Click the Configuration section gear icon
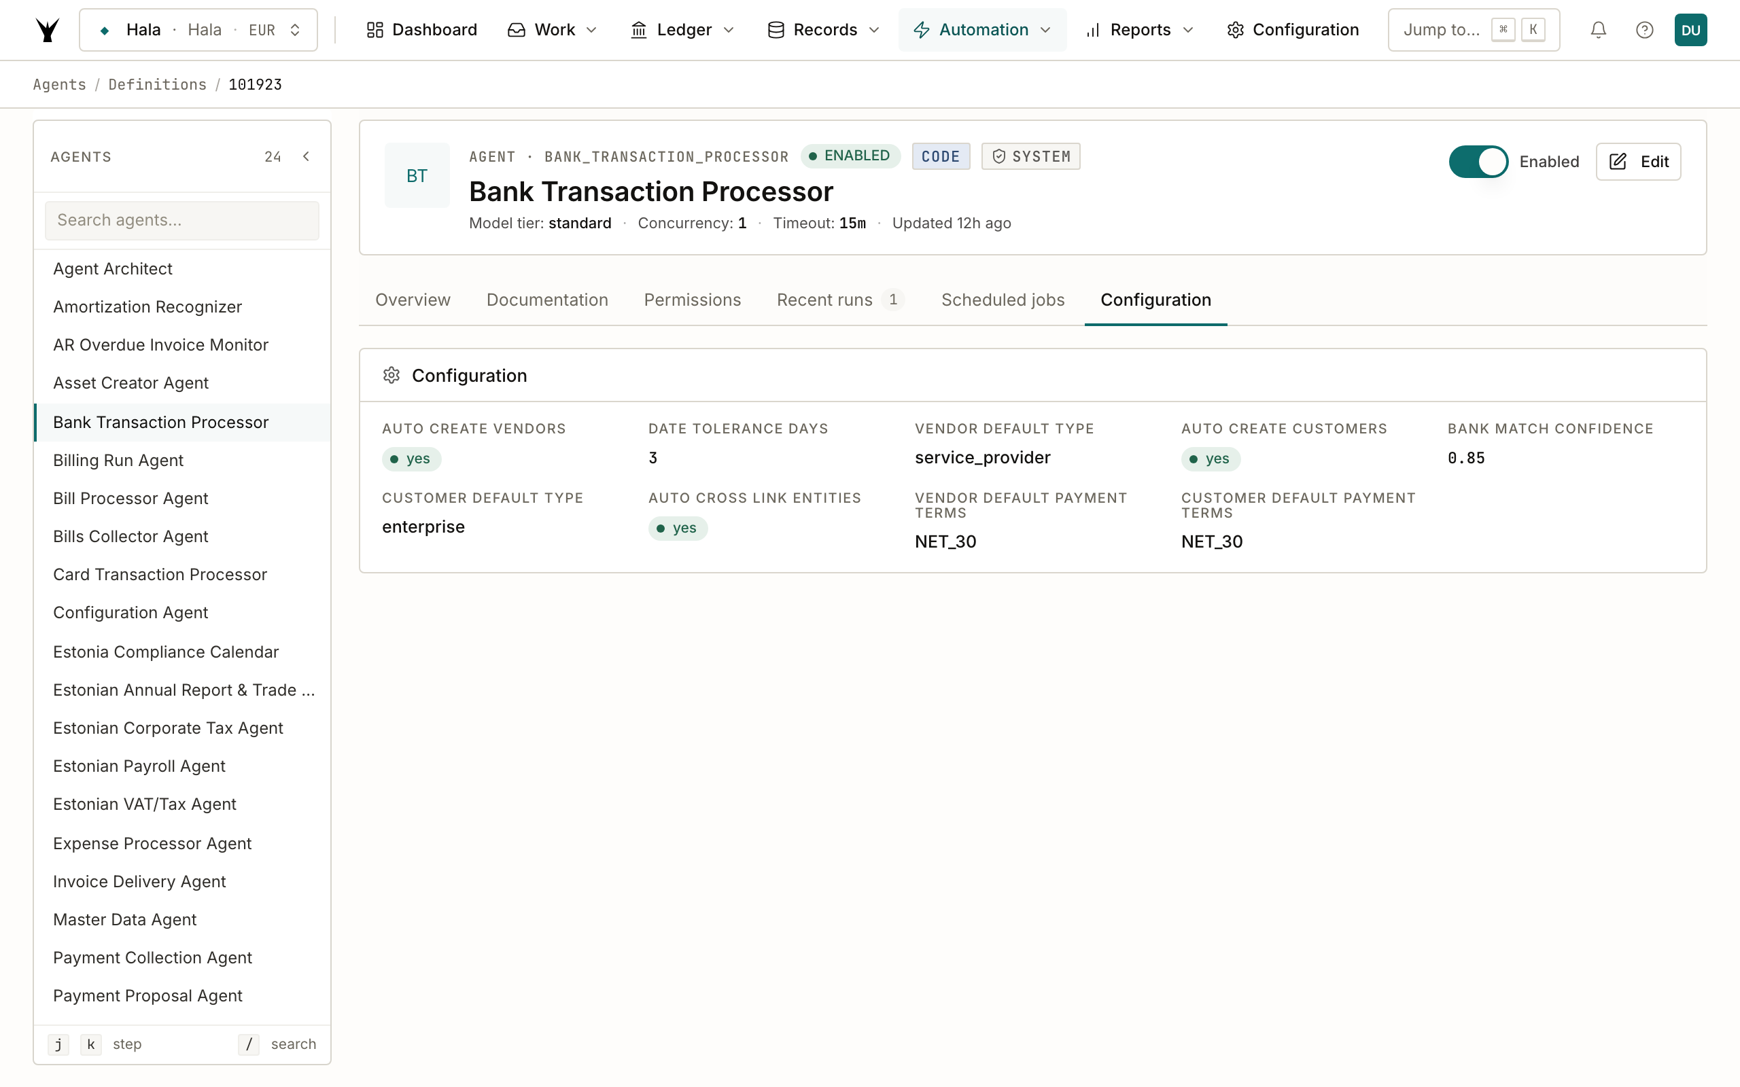Viewport: 1740px width, 1087px height. tap(391, 375)
